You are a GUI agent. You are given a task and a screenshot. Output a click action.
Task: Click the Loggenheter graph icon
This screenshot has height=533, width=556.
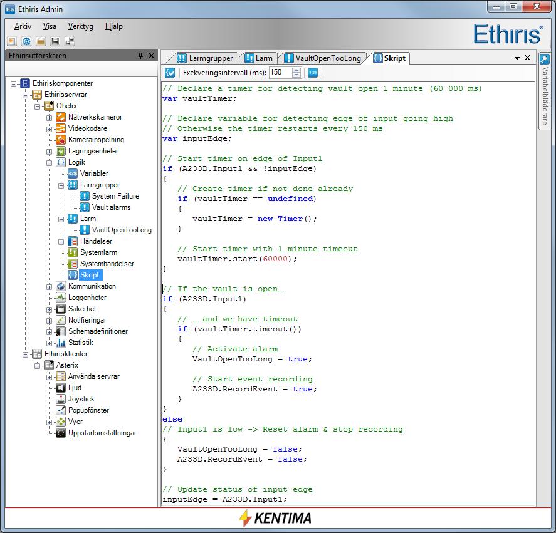61,298
